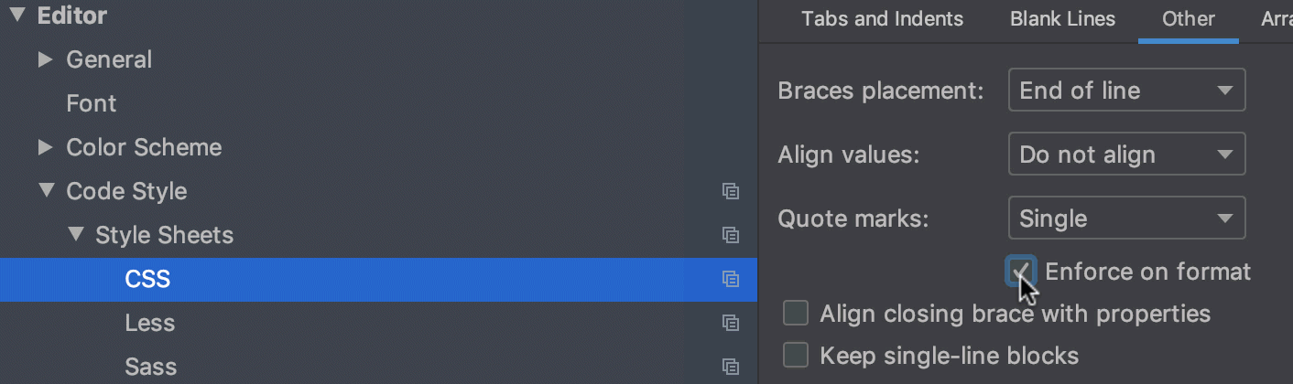Image resolution: width=1293 pixels, height=384 pixels.
Task: Toggle the Enforce on format checkbox
Action: 1021,272
